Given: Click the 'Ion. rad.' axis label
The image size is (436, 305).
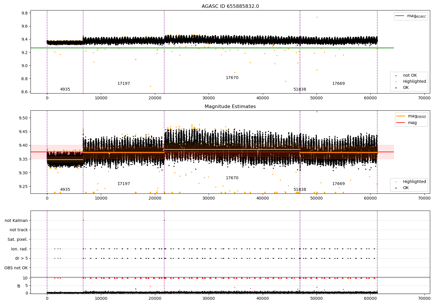Looking at the screenshot, I should (19, 249).
